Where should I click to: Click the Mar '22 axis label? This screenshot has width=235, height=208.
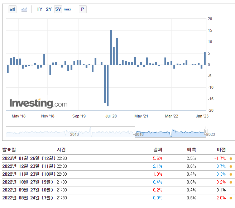tap(172, 116)
